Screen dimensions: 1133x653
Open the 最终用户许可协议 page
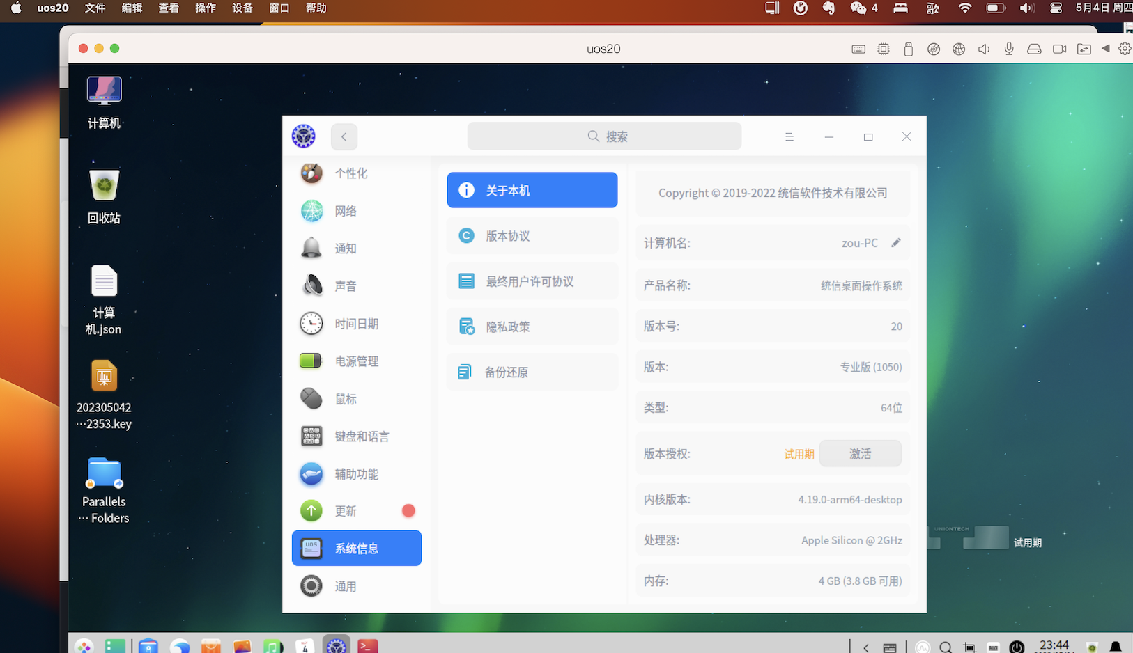click(532, 281)
